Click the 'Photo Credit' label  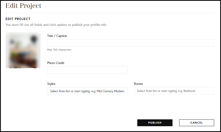(x=56, y=63)
